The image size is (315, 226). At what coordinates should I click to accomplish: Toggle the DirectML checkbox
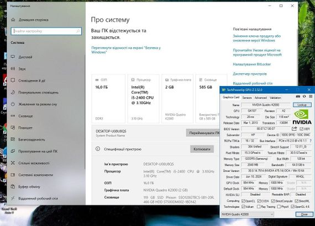point(297,201)
